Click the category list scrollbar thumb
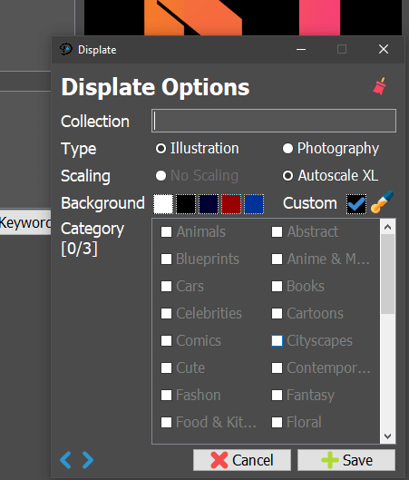This screenshot has width=409, height=480. coord(387,274)
